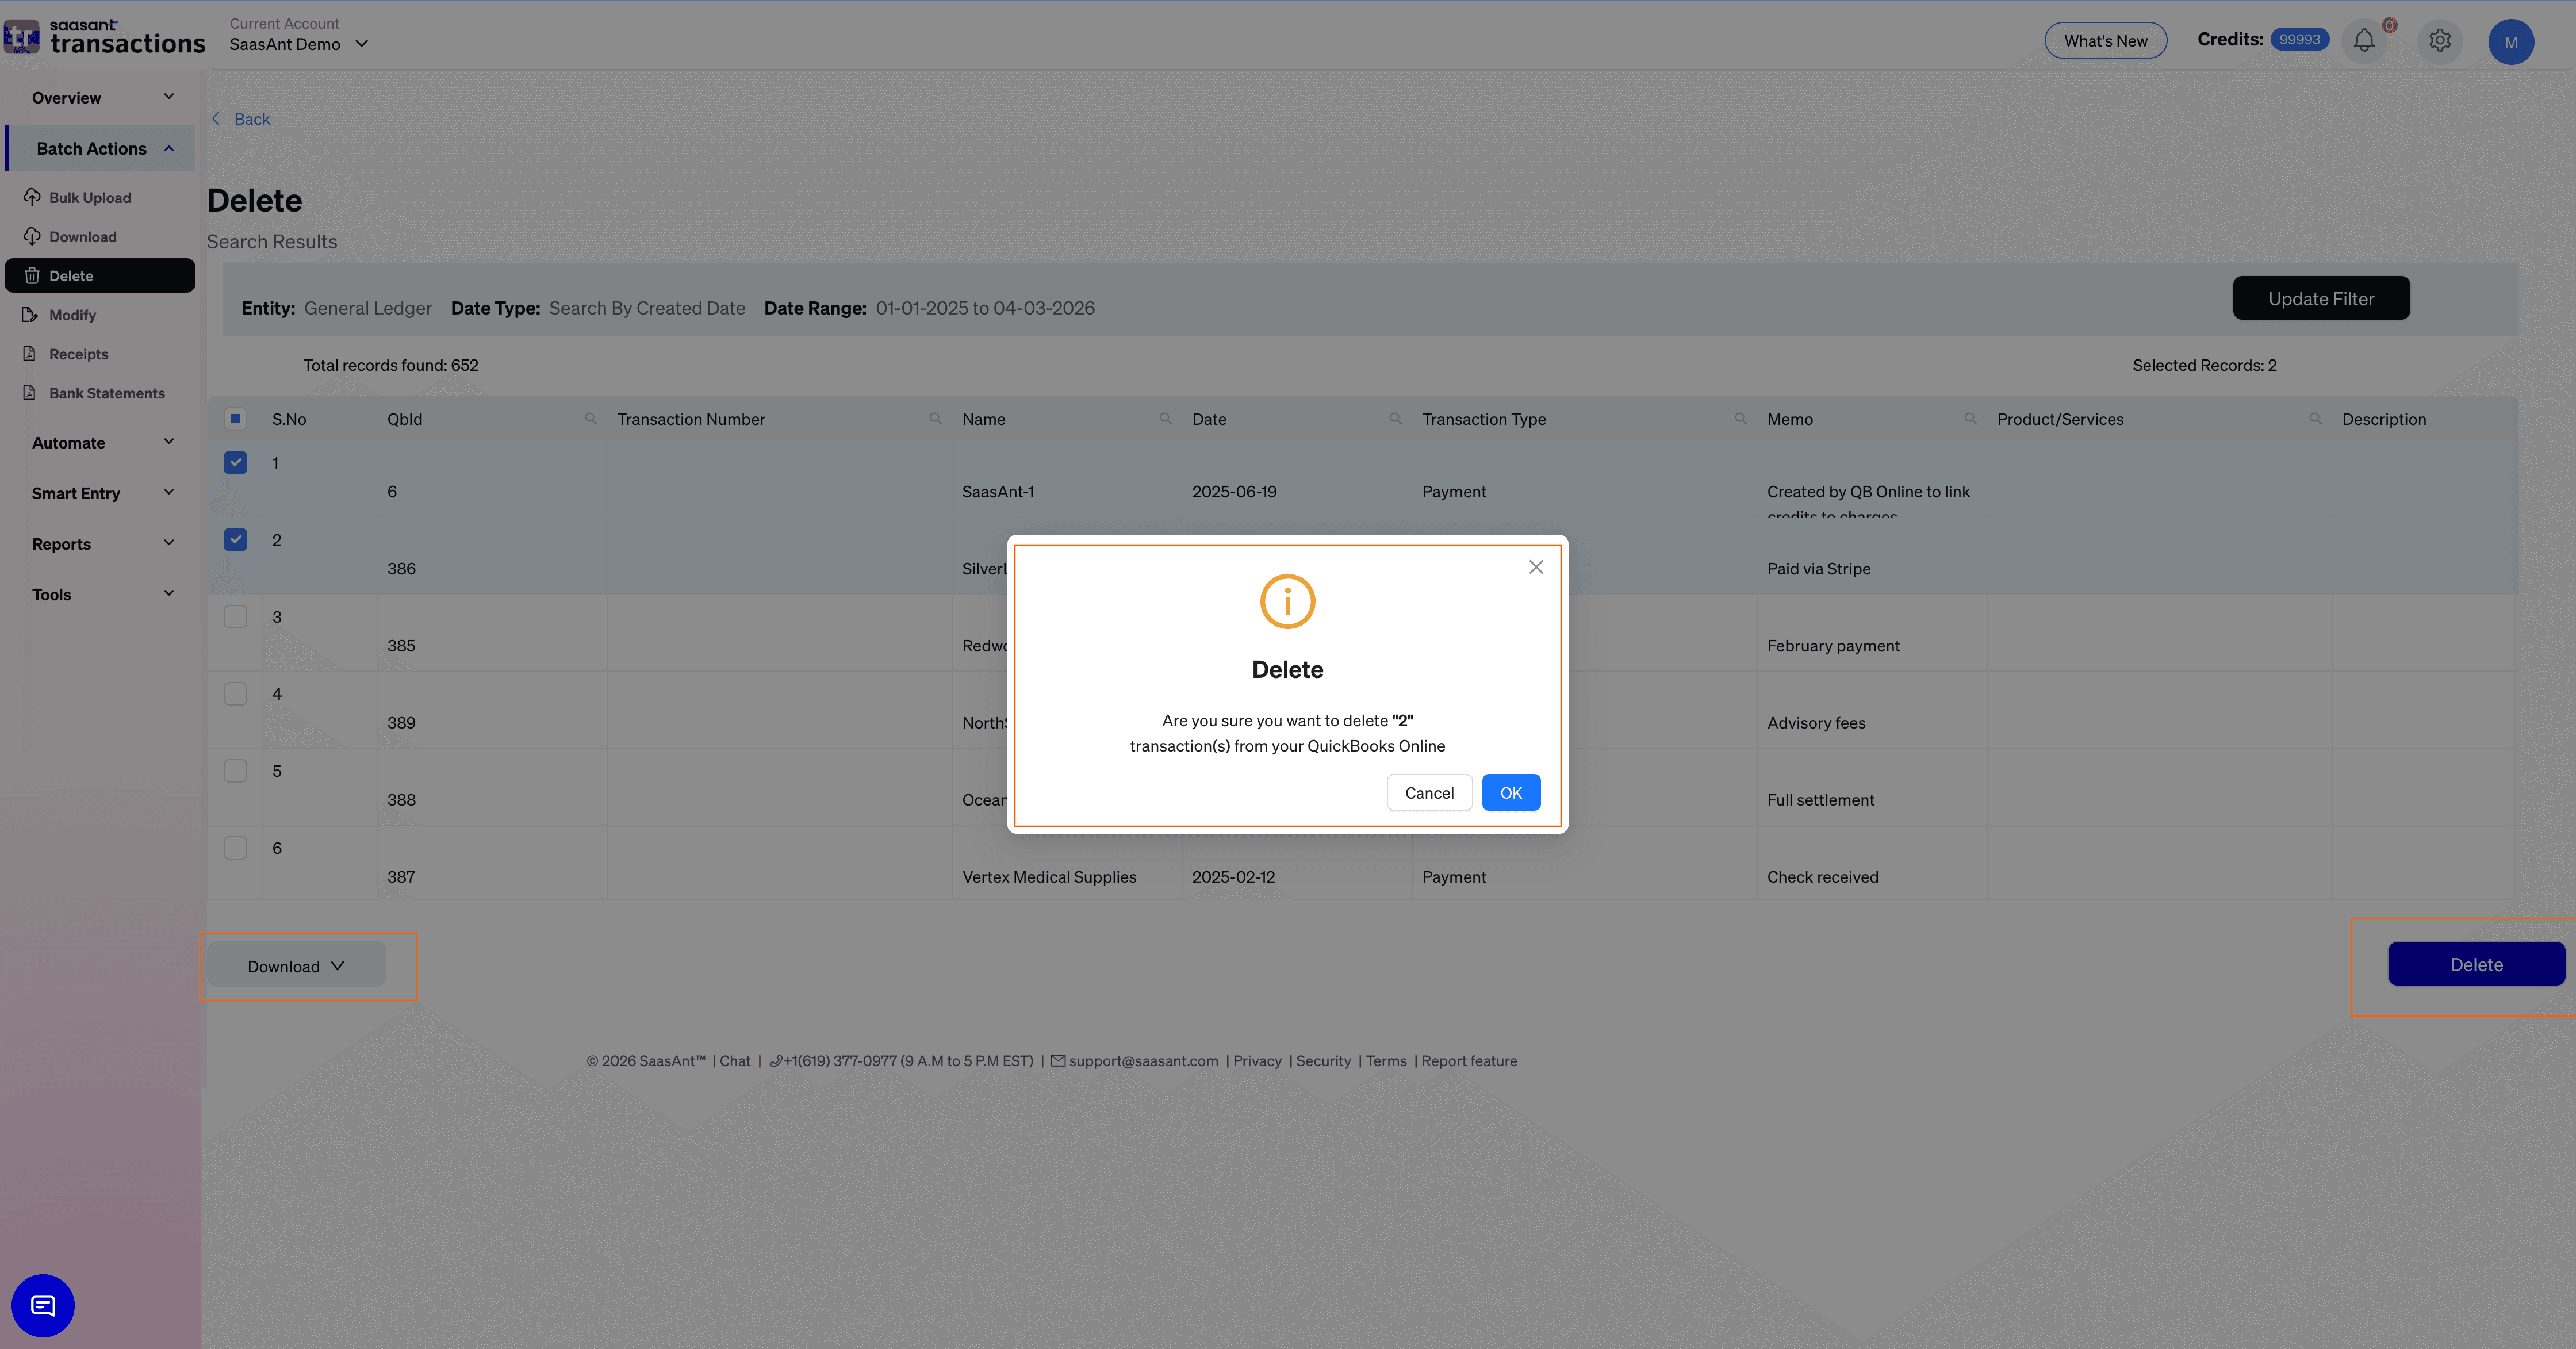Open the Bulk Upload tool
2576x1349 pixels.
[89, 197]
